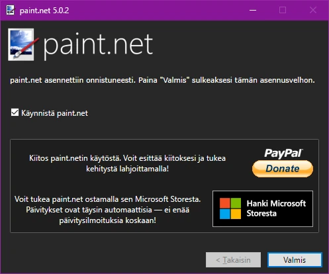329x274 pixels.
Task: Click the Microsoft four-color logo
Action: pyautogui.click(x=230, y=208)
